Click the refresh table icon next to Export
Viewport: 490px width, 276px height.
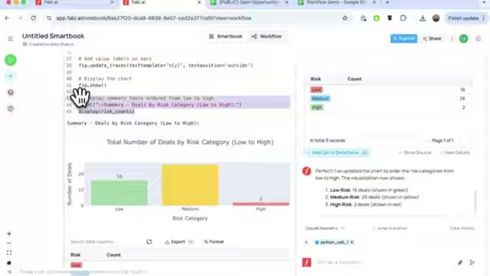(149, 242)
